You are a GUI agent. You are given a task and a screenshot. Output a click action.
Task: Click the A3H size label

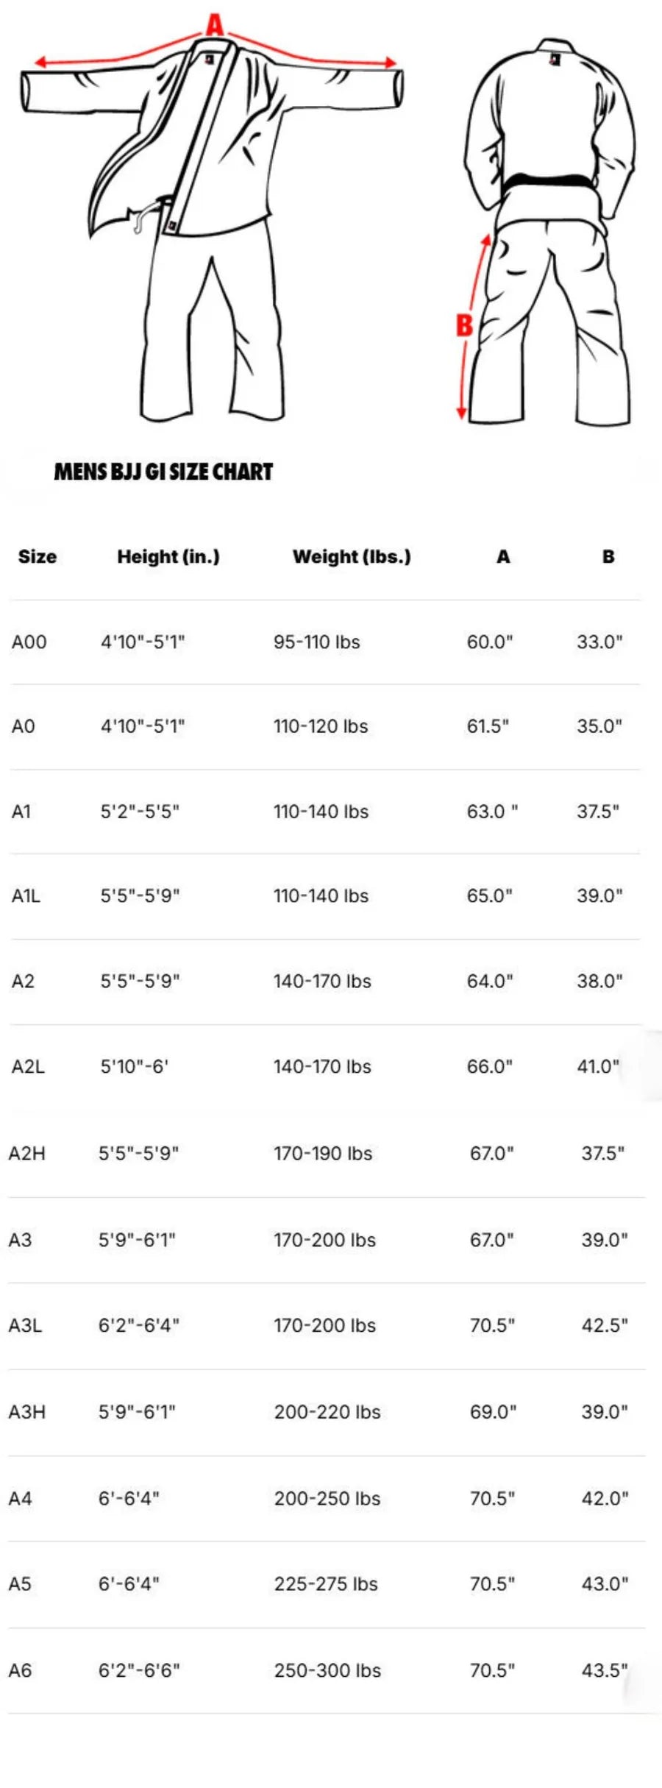point(27,1412)
